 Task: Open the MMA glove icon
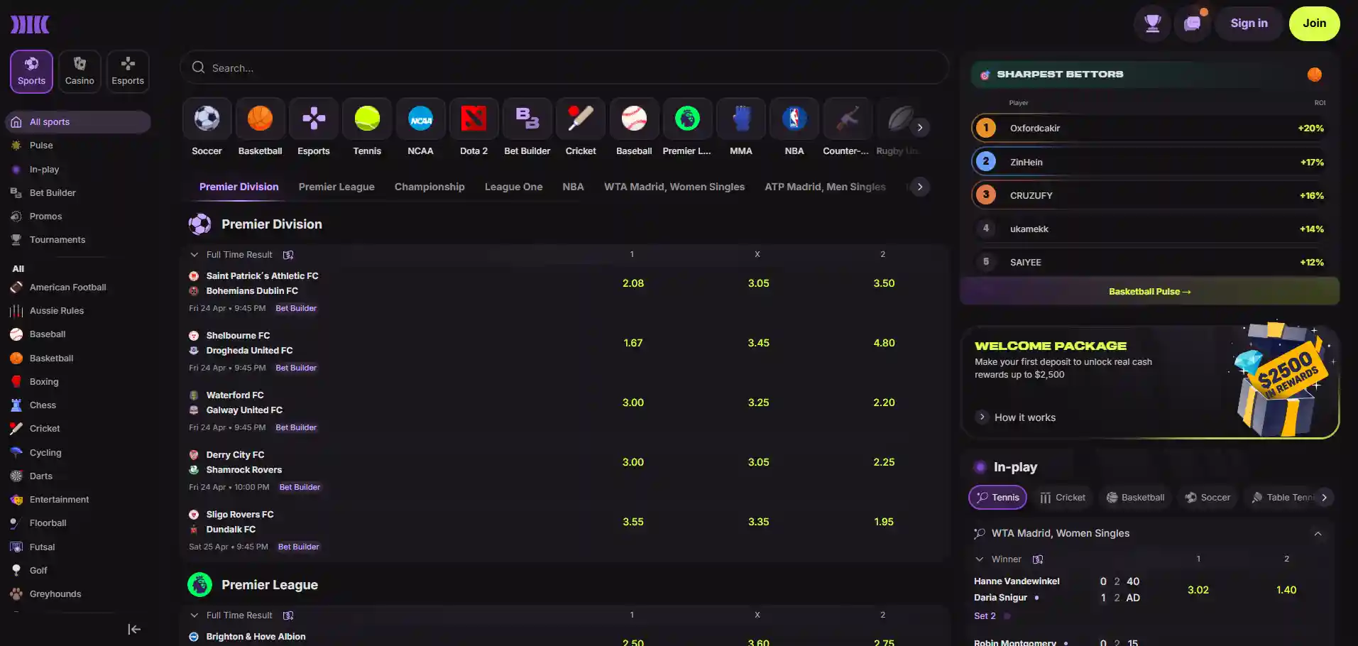tap(741, 119)
